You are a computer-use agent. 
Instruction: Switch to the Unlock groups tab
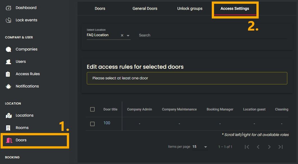click(190, 9)
